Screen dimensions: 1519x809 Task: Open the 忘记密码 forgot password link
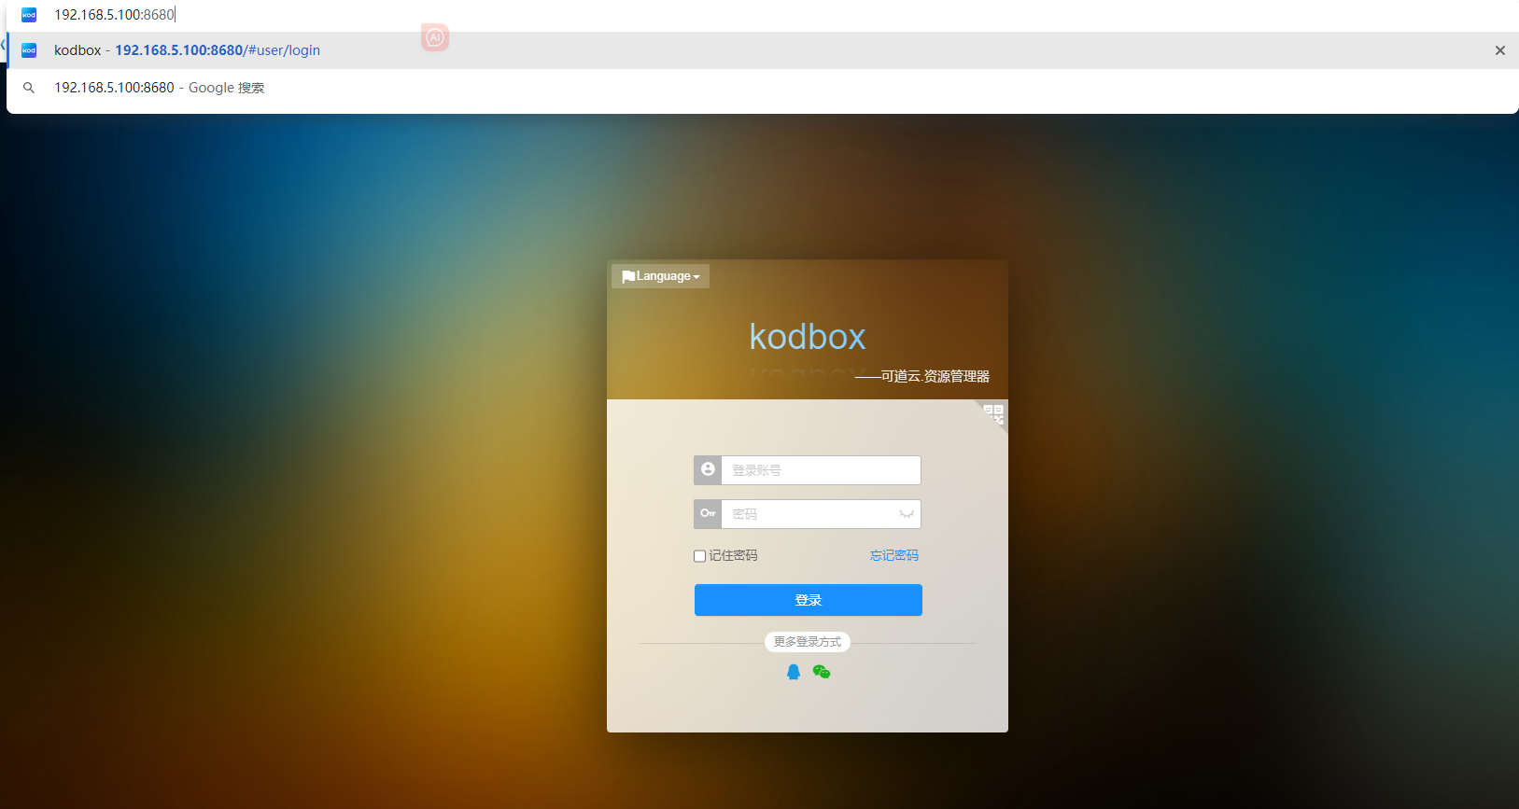click(894, 555)
